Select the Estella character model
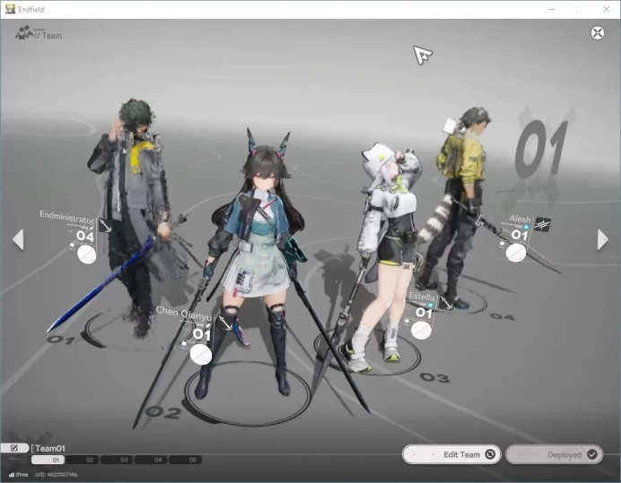 coord(386,257)
